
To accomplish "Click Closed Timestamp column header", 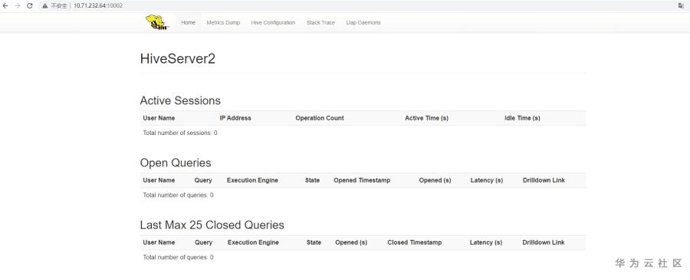I will (415, 242).
